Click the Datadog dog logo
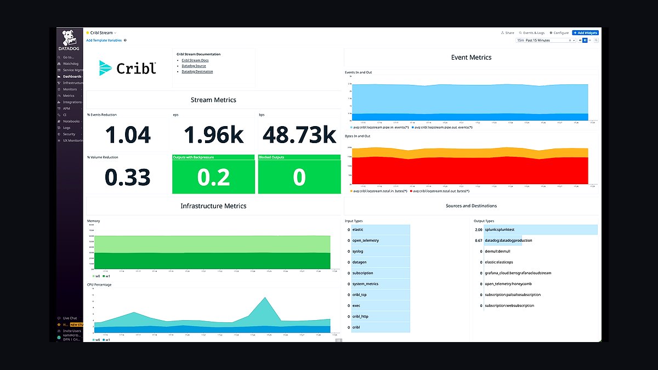Screen dimensions: 658x370 coord(69,39)
